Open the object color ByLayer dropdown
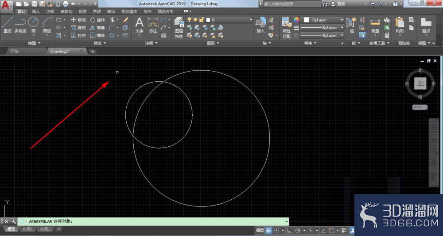Viewport: 443px width, 236px height. (322, 20)
